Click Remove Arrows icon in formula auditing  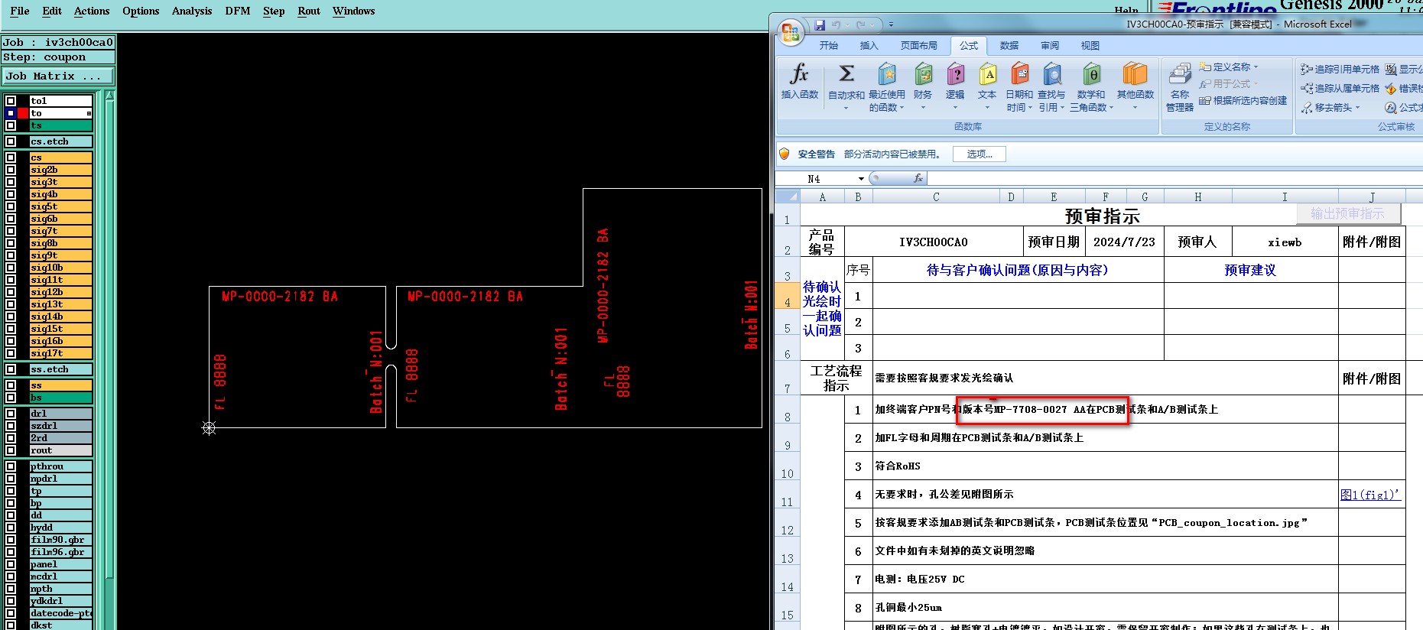coord(1307,108)
